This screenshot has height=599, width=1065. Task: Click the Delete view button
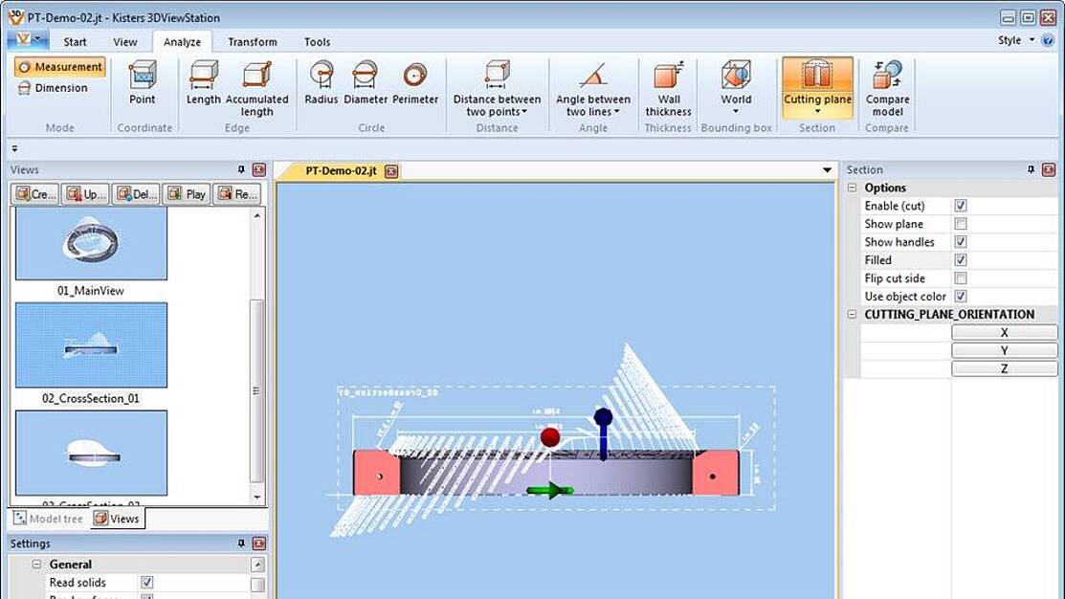136,194
